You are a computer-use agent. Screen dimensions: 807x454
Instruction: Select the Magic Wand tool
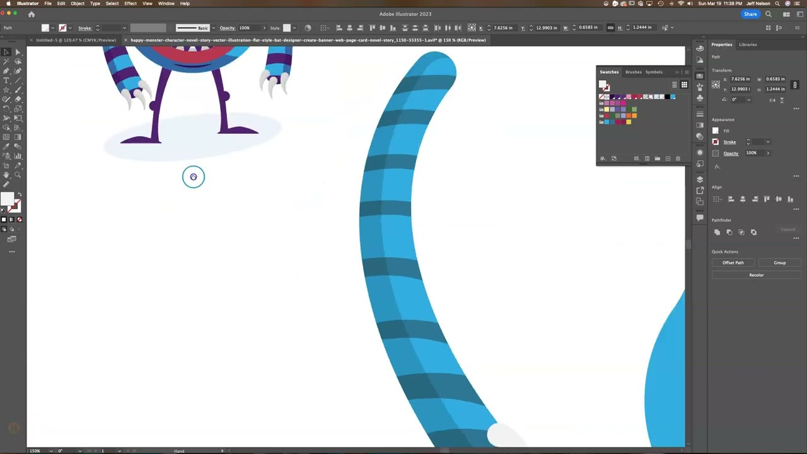pos(6,61)
